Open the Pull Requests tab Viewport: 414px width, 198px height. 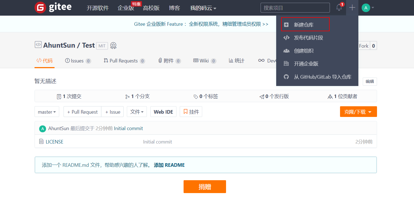124,61
